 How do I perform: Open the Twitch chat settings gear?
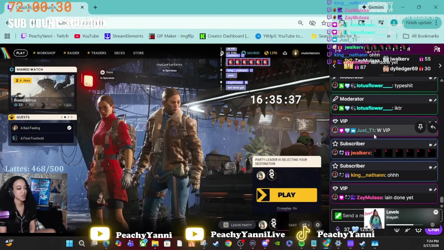point(418,230)
